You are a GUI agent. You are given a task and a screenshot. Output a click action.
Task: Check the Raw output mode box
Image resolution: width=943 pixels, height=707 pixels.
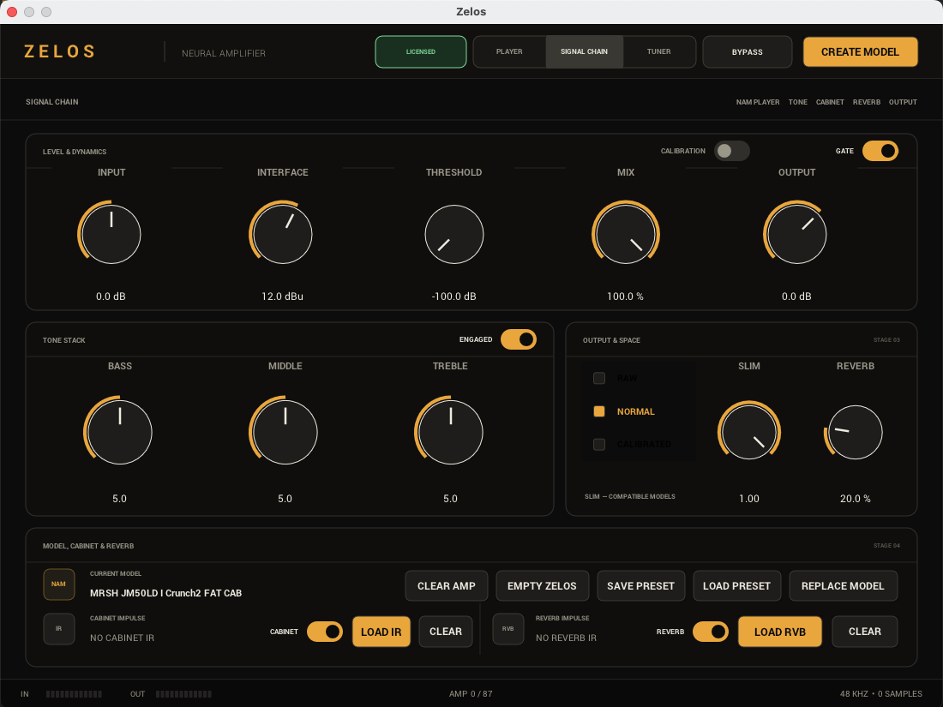[x=599, y=378]
